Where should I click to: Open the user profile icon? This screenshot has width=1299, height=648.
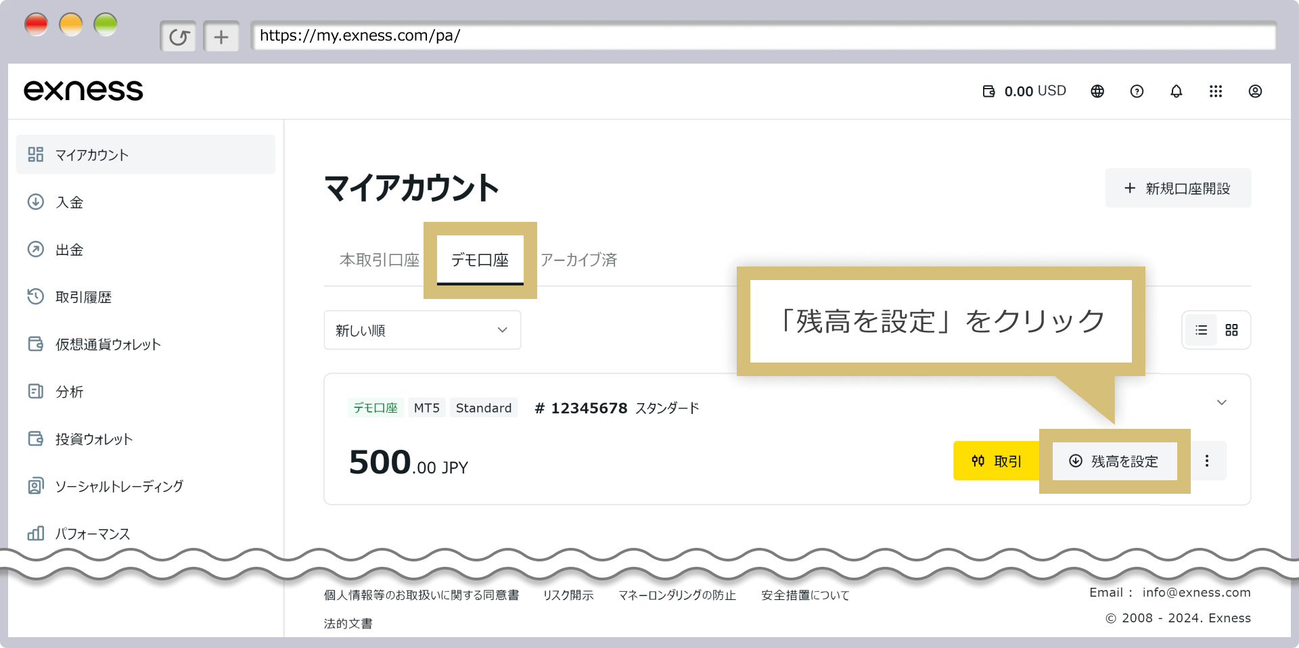(x=1255, y=91)
